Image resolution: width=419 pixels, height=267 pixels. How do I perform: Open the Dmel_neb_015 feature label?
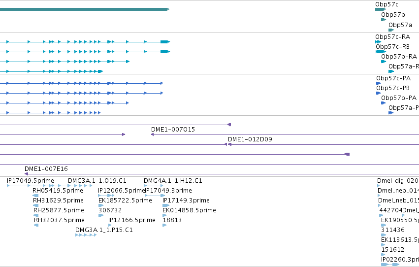398,200
